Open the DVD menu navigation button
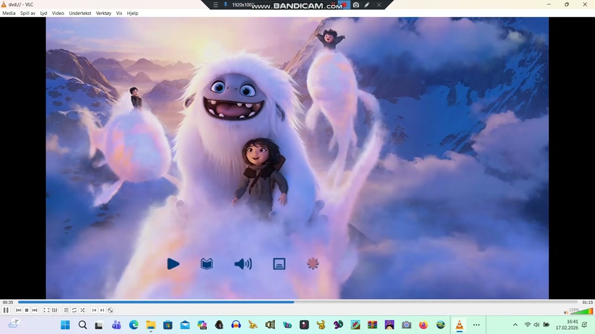This screenshot has width=595, height=334. point(110,310)
